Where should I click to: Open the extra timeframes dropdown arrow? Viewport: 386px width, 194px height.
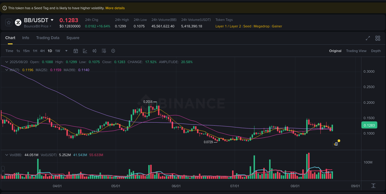pos(66,51)
